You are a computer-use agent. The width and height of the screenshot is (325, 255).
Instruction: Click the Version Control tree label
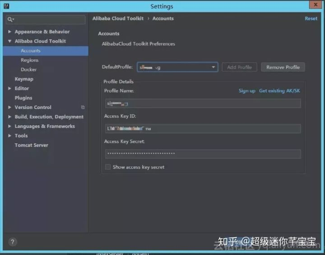[33, 107]
